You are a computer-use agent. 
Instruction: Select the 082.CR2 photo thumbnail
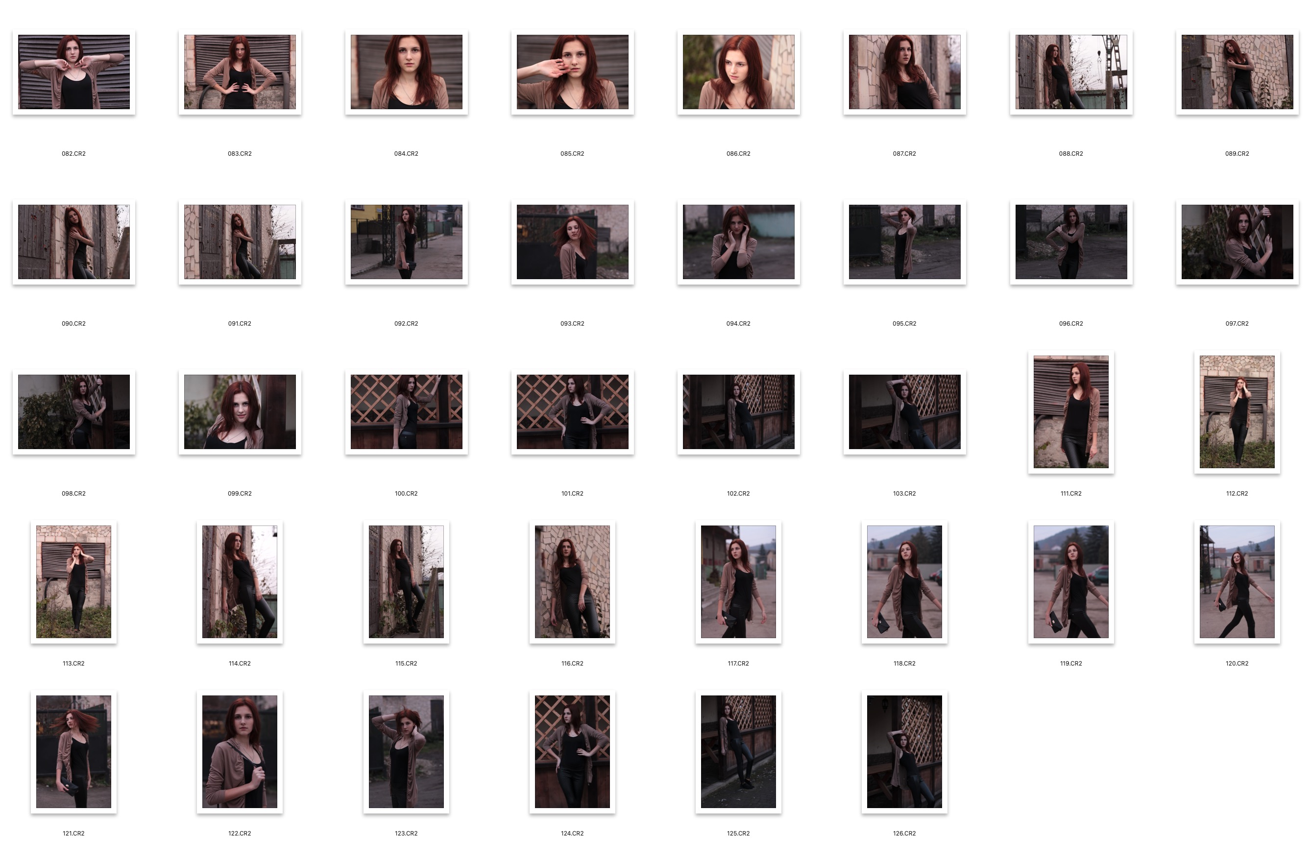point(74,72)
